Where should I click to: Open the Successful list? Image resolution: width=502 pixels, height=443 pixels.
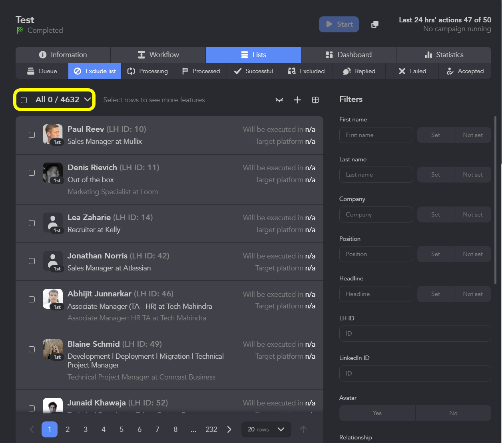point(253,71)
